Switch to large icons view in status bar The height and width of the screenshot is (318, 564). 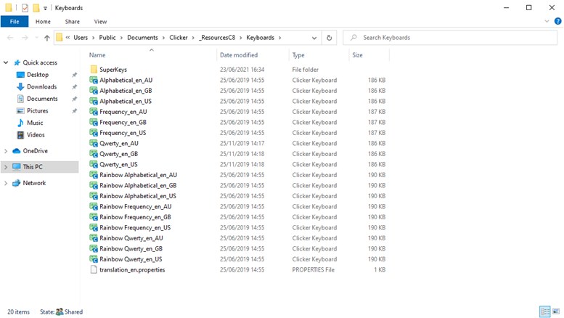click(x=557, y=311)
